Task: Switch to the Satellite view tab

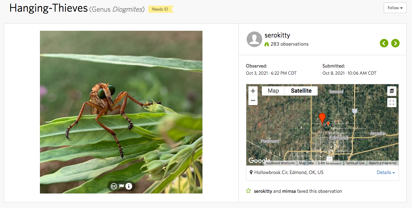Action: pyautogui.click(x=301, y=91)
